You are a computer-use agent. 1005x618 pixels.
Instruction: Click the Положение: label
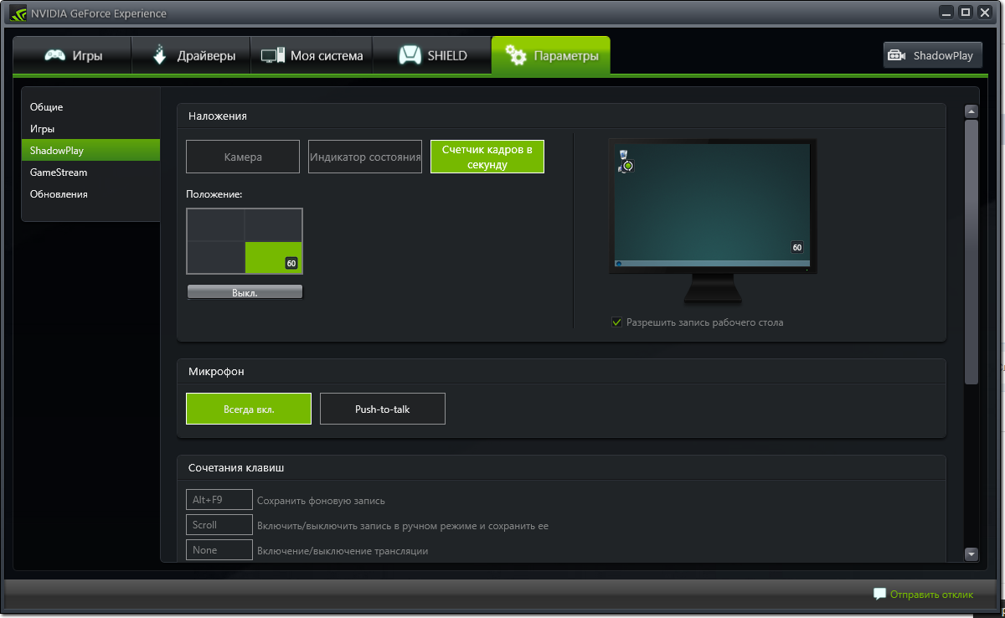coord(214,194)
